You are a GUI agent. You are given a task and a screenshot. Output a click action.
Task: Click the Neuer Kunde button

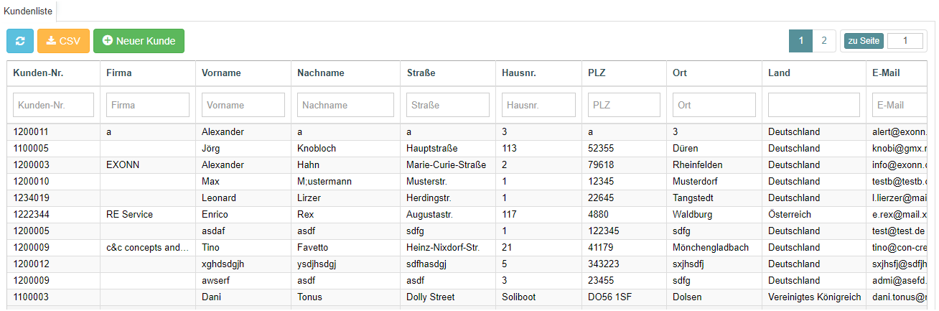[x=139, y=41]
